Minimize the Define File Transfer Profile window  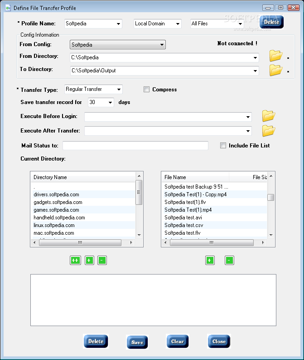pyautogui.click(x=268, y=8)
